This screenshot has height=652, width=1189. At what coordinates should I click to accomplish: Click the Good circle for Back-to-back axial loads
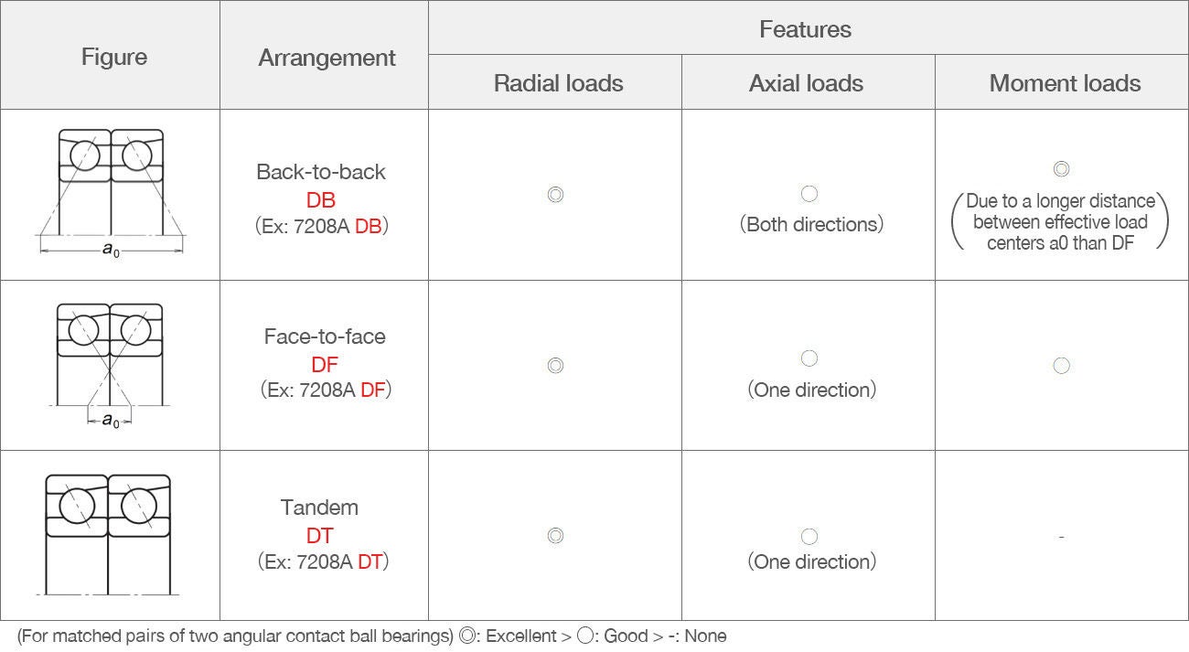(x=809, y=194)
